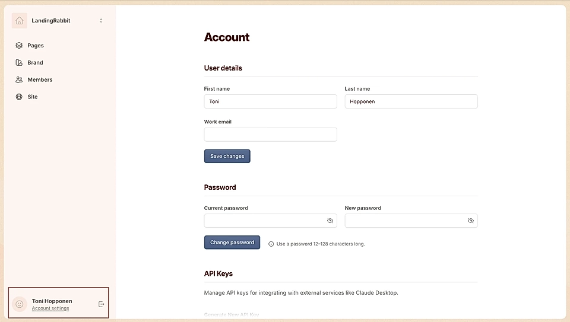Show the current password via eye icon
Viewport: 570px width, 322px height.
click(x=330, y=221)
